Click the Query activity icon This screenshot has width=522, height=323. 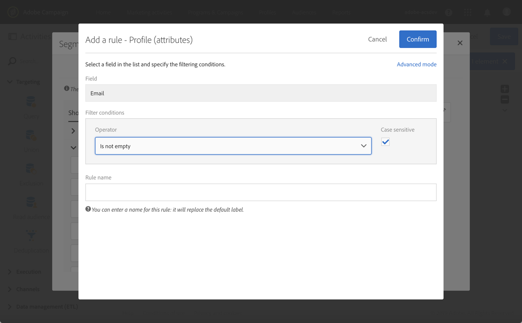(31, 102)
